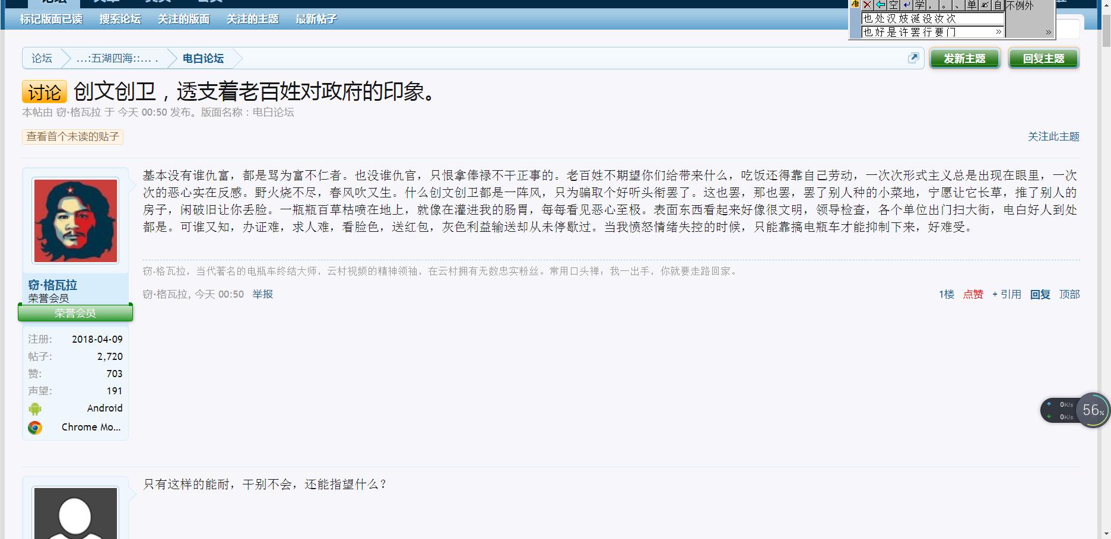Image resolution: width=1111 pixels, height=539 pixels.
Task: Click the IME logo icon at far left
Action: point(855,4)
